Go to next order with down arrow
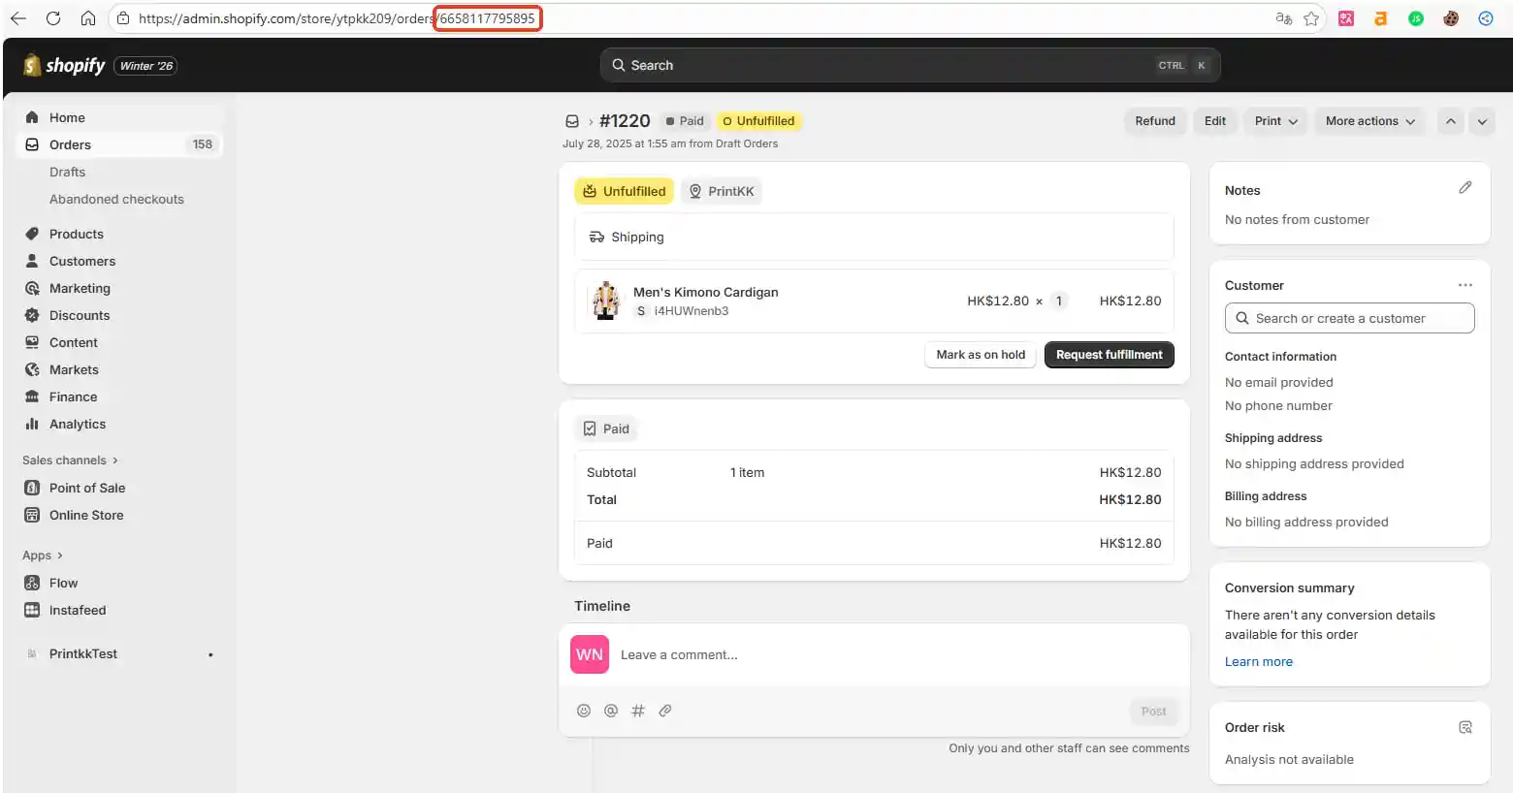 [1481, 121]
